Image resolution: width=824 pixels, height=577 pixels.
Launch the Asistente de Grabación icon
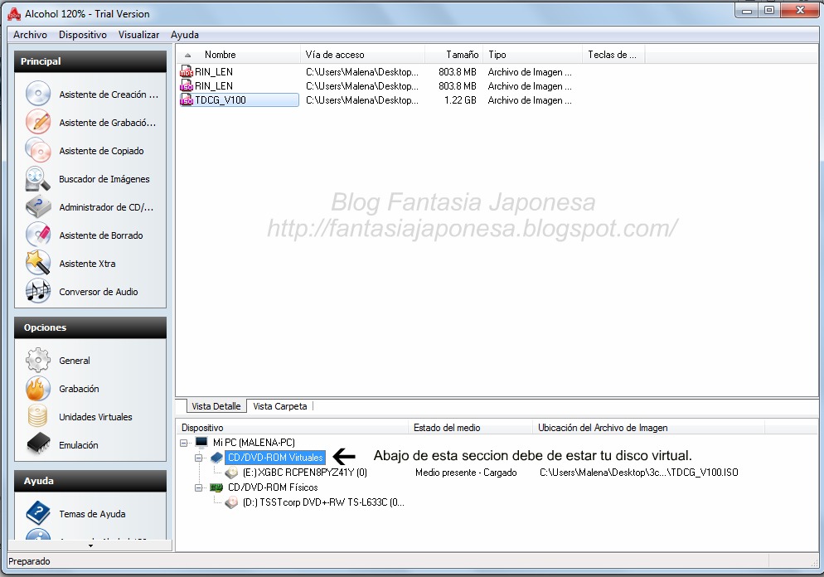38,123
